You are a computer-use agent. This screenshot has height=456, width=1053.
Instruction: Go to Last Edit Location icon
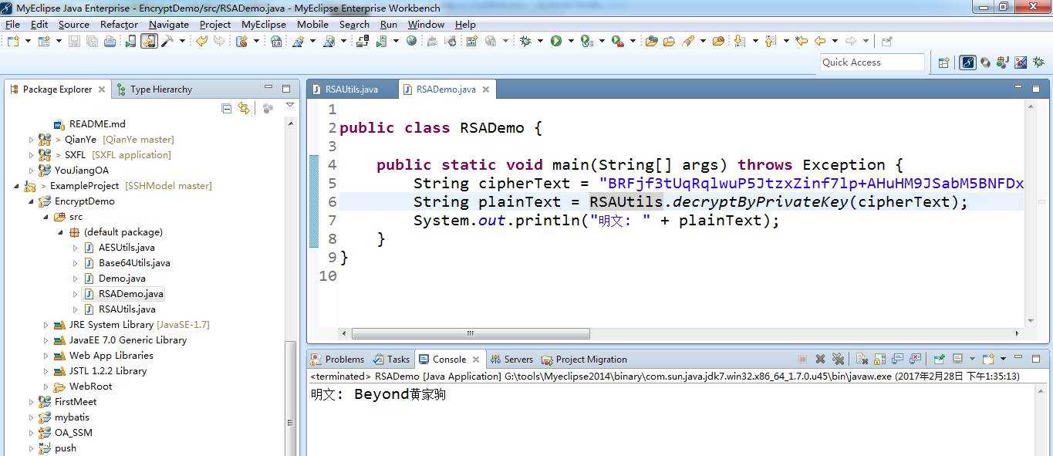pyautogui.click(x=802, y=41)
